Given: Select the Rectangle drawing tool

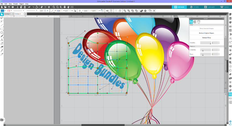Looking at the screenshot, I should tap(2, 29).
